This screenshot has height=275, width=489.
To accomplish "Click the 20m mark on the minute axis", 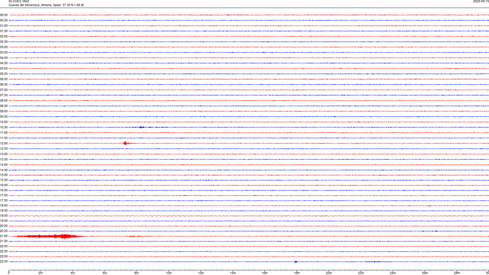I will pyautogui.click(x=329, y=273).
